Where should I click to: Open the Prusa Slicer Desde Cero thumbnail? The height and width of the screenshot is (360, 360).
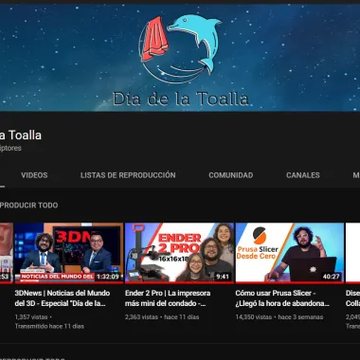coord(290,252)
